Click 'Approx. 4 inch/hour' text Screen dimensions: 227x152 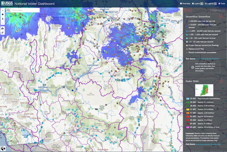pos(205,120)
